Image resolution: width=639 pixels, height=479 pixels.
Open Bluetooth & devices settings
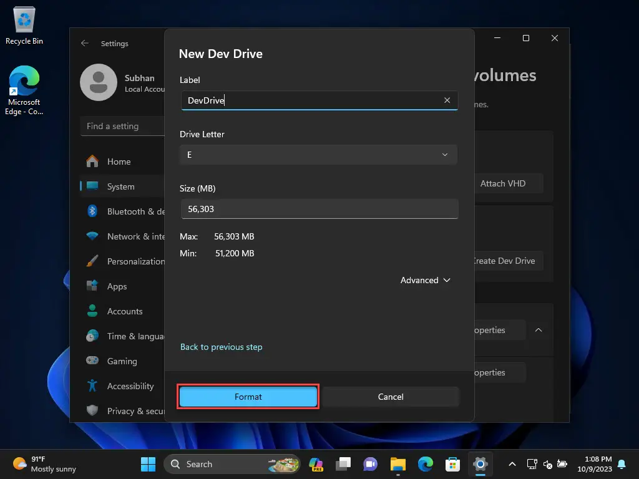click(x=122, y=211)
